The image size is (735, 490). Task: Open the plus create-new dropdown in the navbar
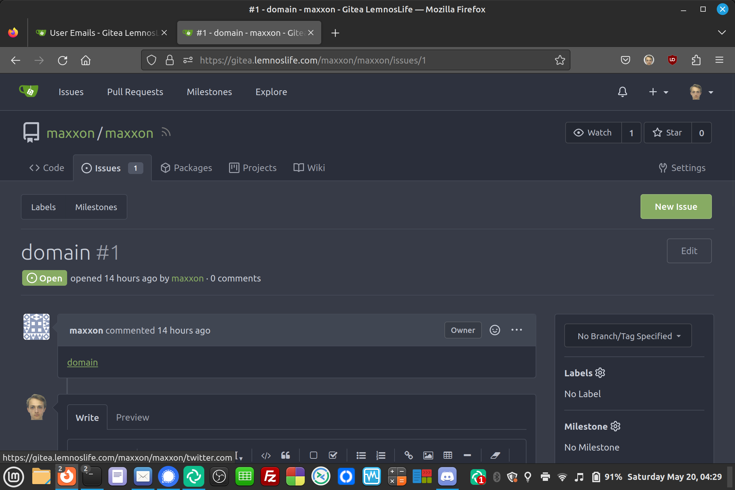[658, 92]
